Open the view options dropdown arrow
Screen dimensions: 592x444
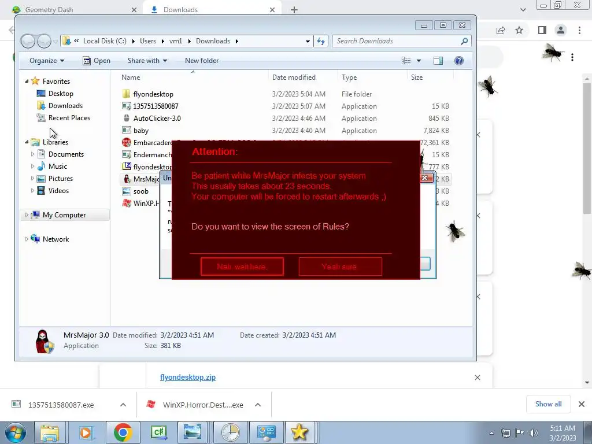point(419,60)
